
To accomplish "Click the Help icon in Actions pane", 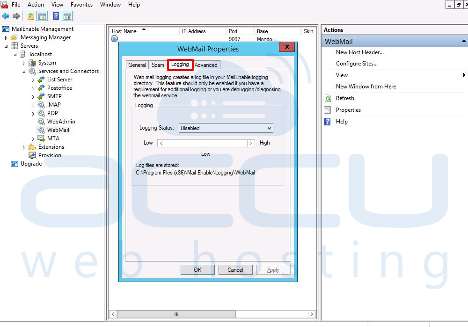I will 328,122.
